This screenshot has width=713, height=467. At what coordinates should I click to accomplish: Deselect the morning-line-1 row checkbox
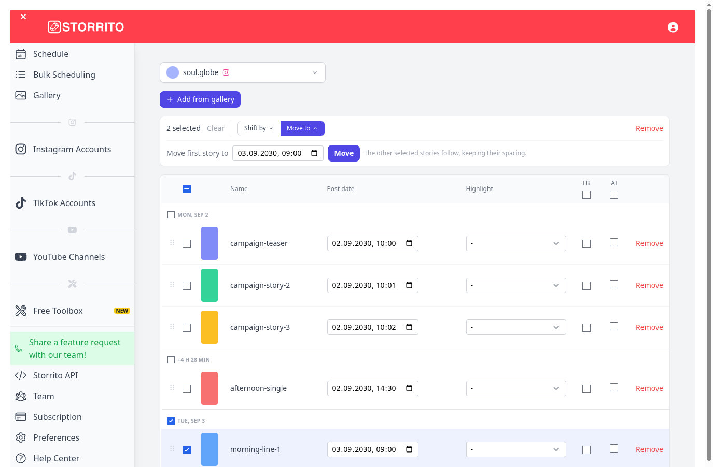coord(187,450)
